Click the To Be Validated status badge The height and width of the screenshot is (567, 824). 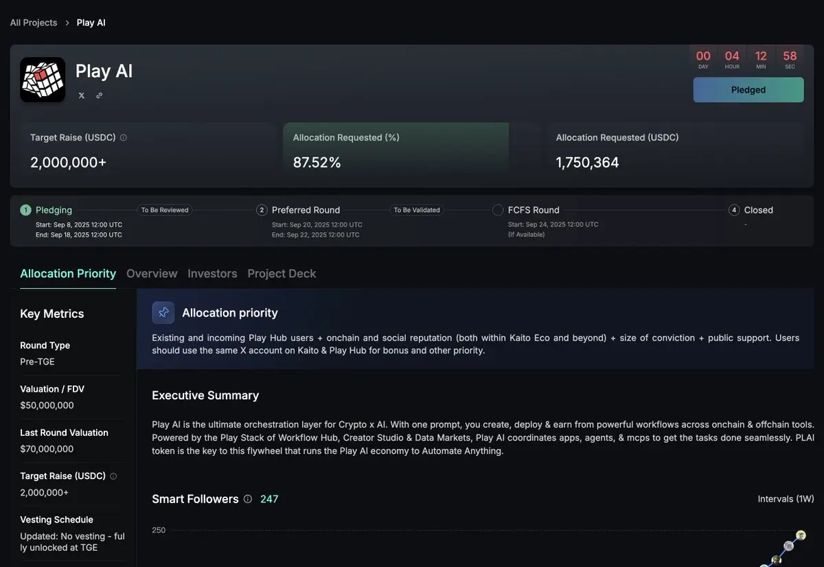[x=417, y=210]
